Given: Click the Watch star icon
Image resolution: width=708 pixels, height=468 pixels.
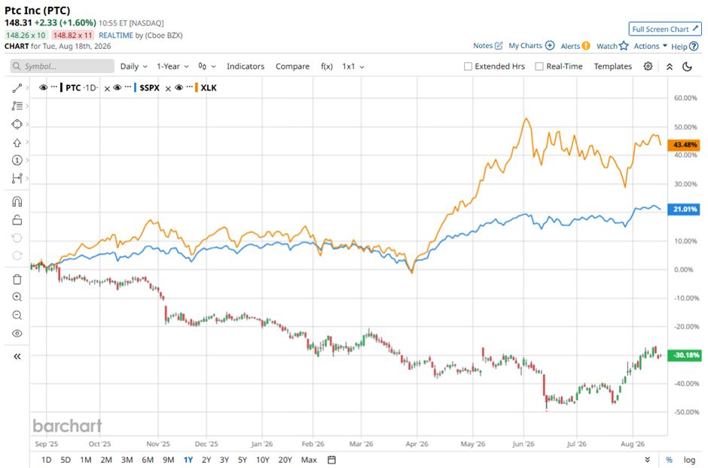Looking at the screenshot, I should (624, 45).
